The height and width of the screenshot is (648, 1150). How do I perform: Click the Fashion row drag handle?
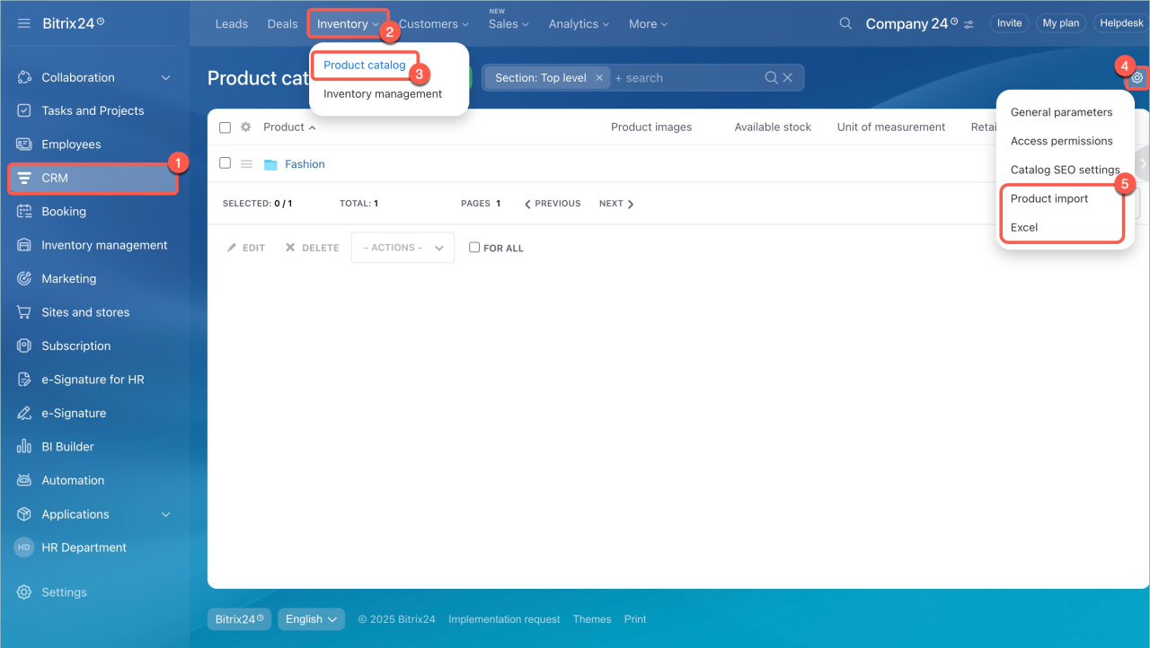246,164
